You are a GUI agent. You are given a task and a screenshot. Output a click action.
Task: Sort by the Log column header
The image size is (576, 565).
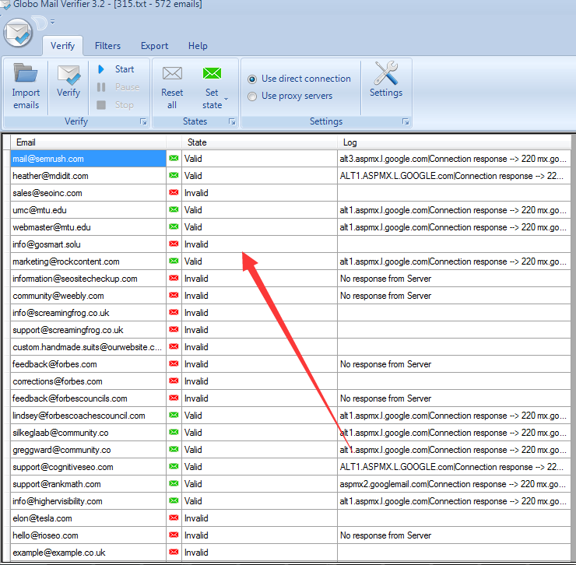coord(454,142)
